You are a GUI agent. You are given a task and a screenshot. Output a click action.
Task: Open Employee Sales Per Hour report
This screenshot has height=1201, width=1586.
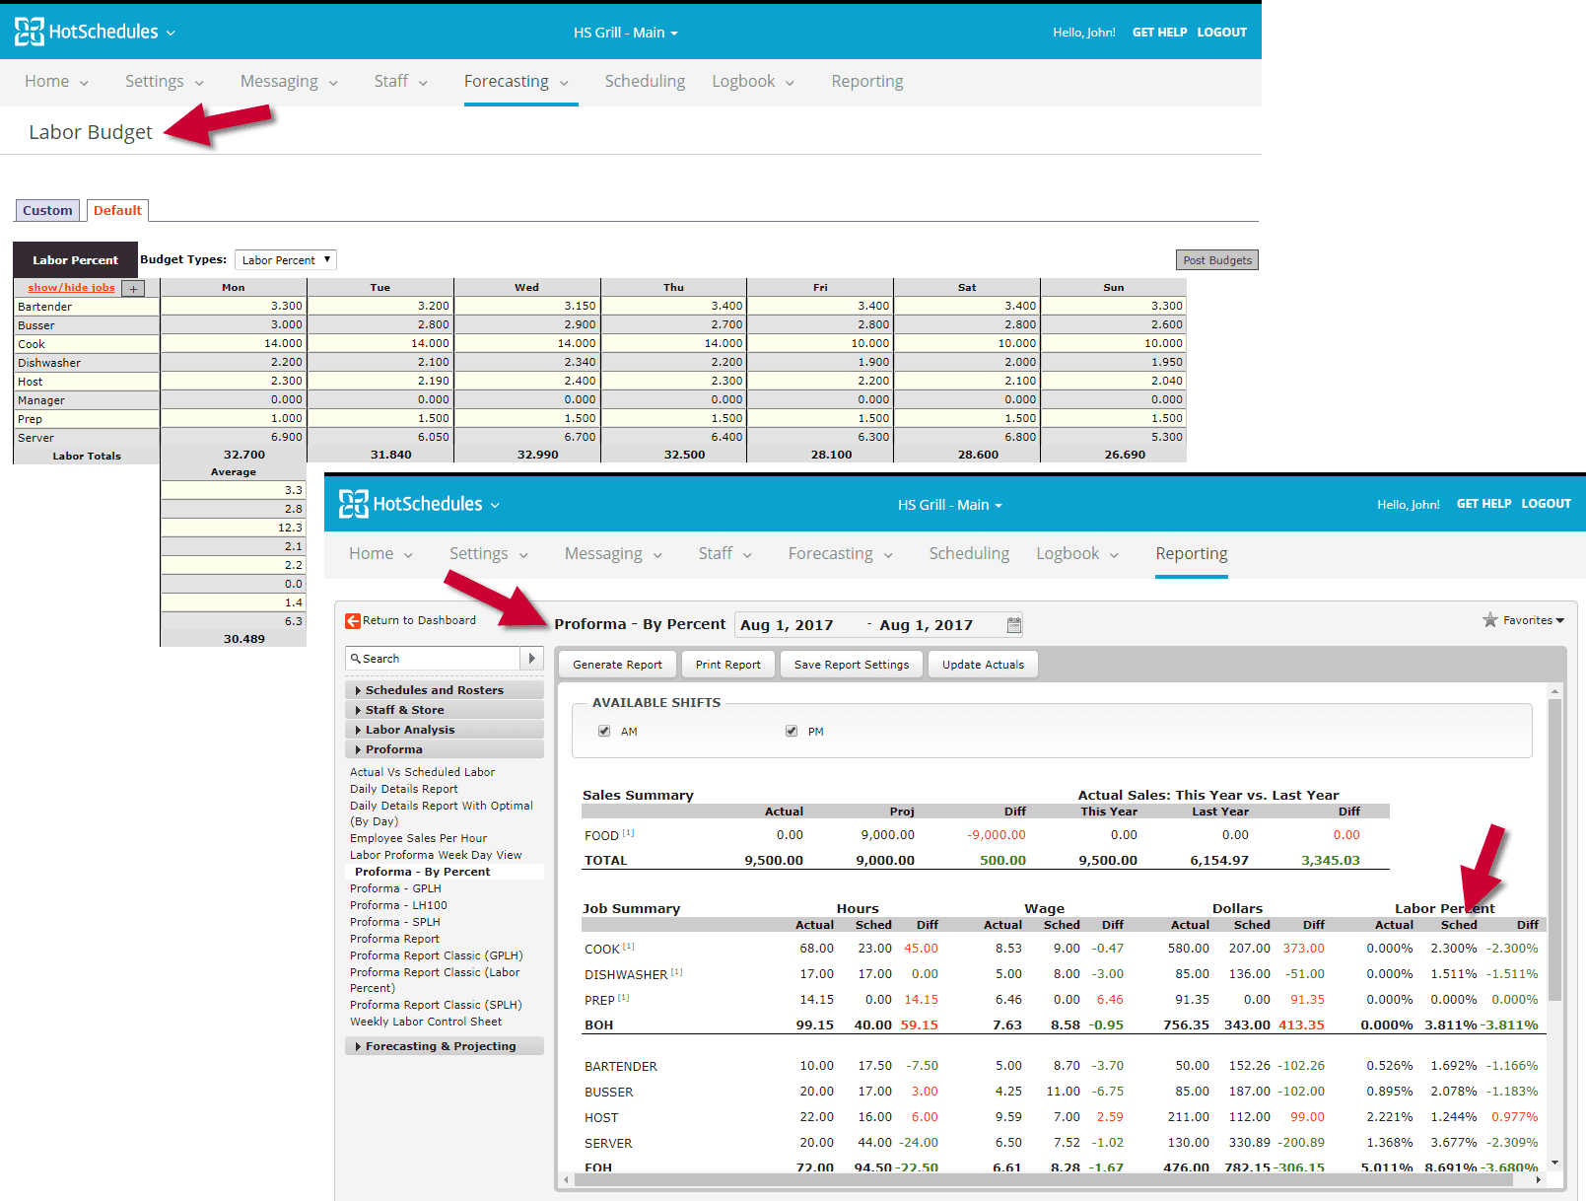click(418, 838)
